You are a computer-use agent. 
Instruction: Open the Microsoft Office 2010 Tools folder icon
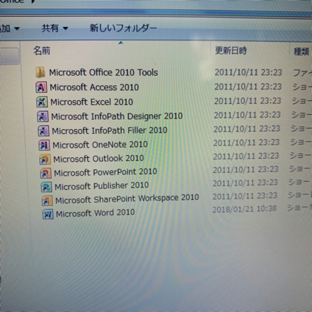click(x=40, y=73)
